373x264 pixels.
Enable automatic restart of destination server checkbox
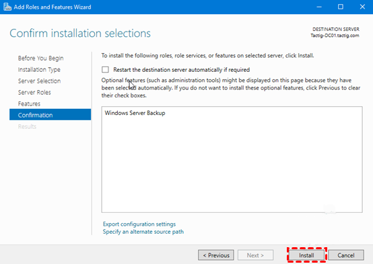(105, 70)
